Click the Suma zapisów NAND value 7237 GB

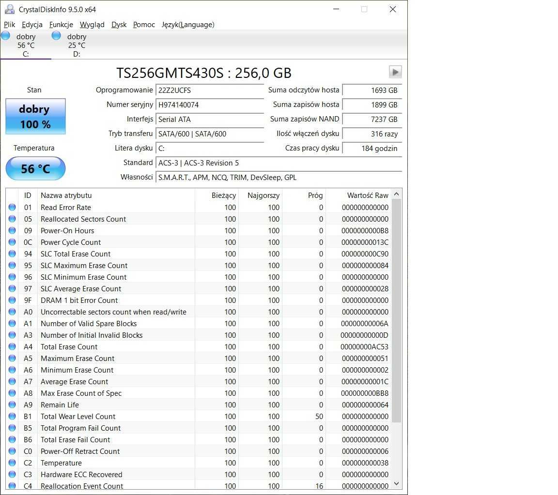[372, 120]
